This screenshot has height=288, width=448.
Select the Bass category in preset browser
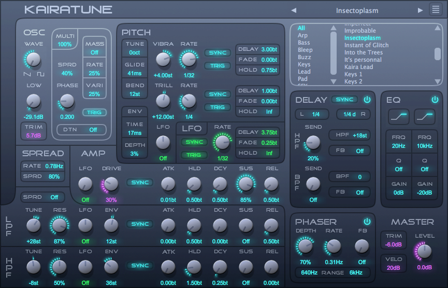304,43
